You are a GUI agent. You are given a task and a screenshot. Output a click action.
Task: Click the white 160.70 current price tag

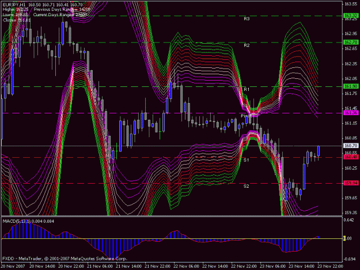point(351,146)
